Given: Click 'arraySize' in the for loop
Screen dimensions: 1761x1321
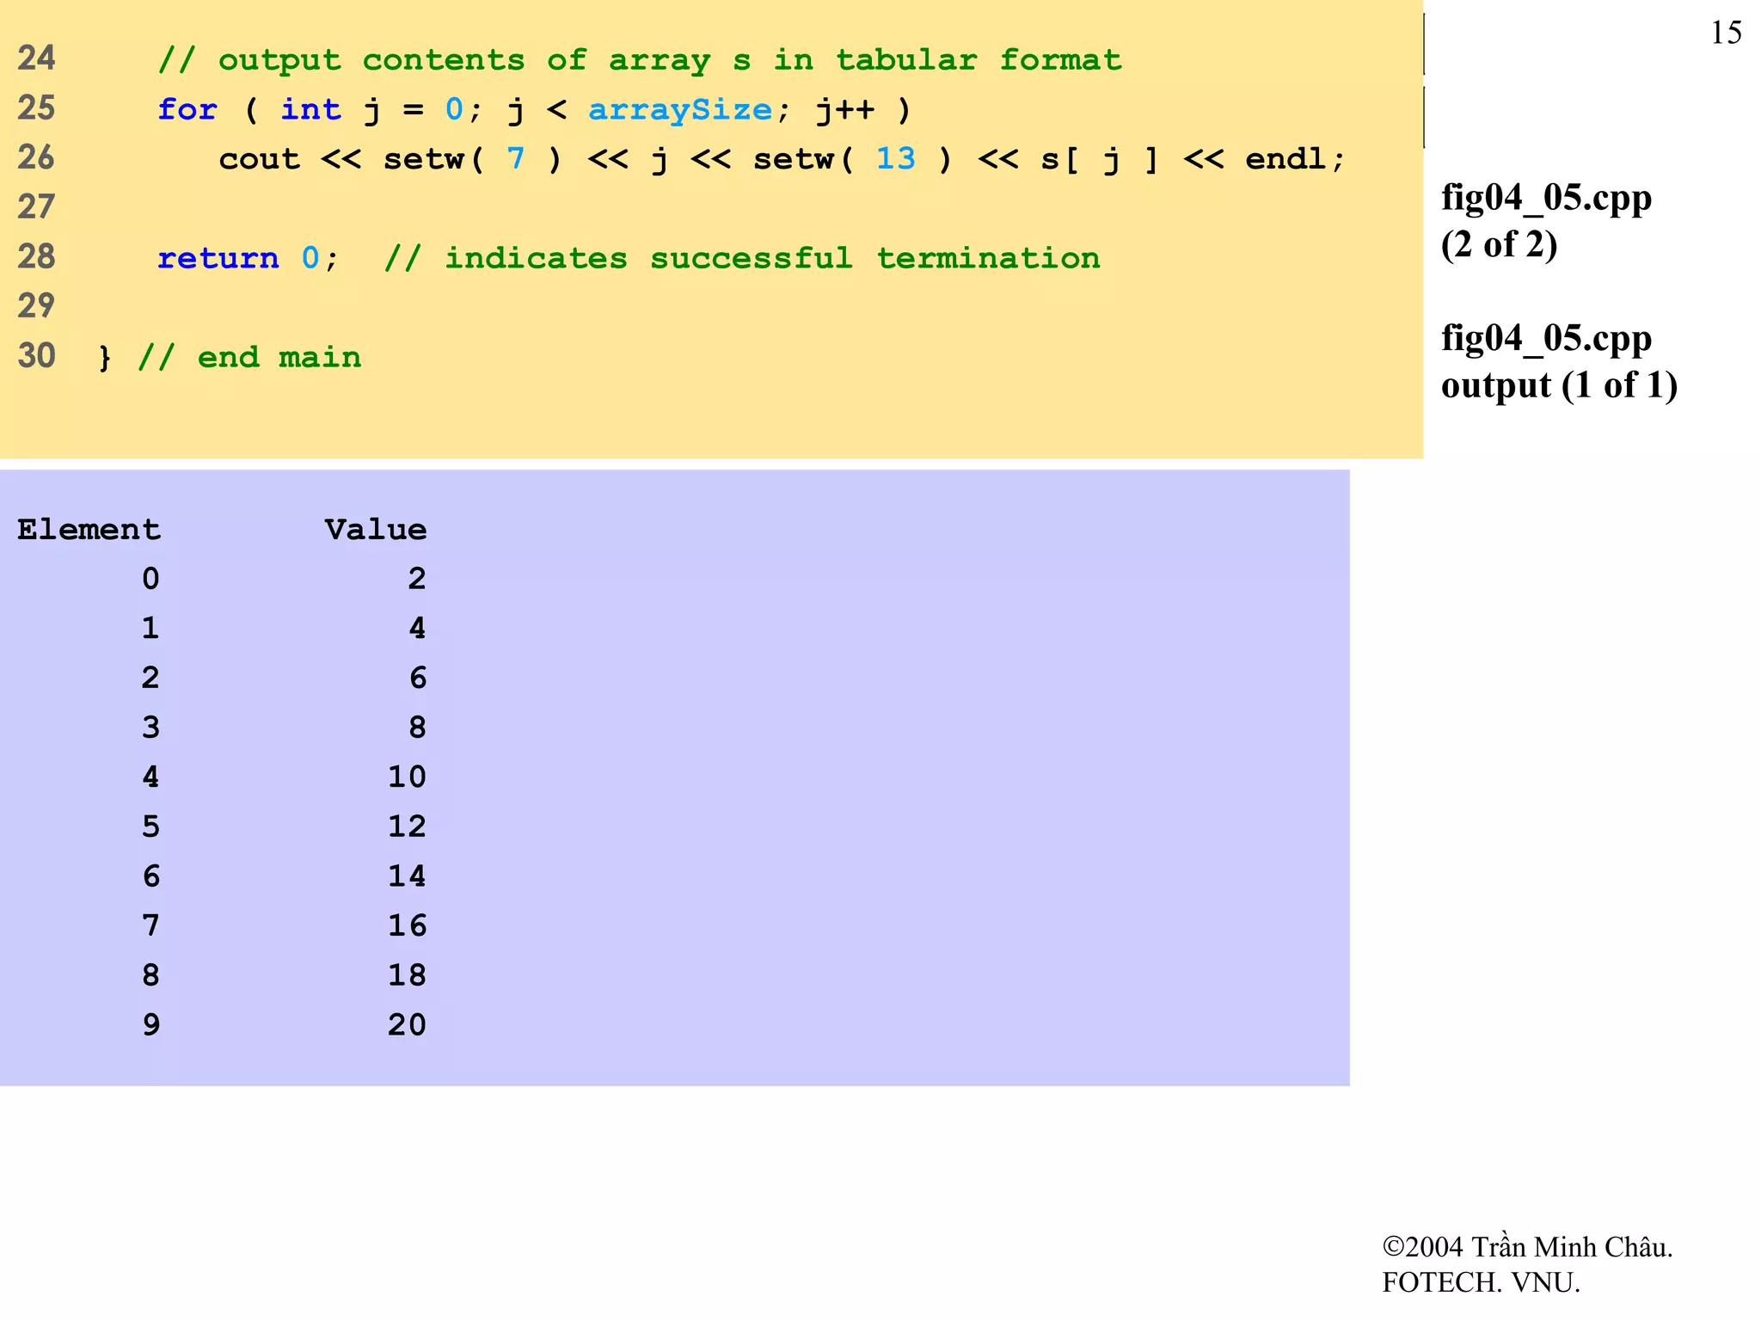Looking at the screenshot, I should [x=680, y=111].
